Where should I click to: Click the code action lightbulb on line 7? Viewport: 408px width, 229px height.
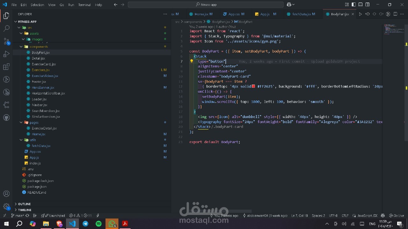click(x=192, y=61)
